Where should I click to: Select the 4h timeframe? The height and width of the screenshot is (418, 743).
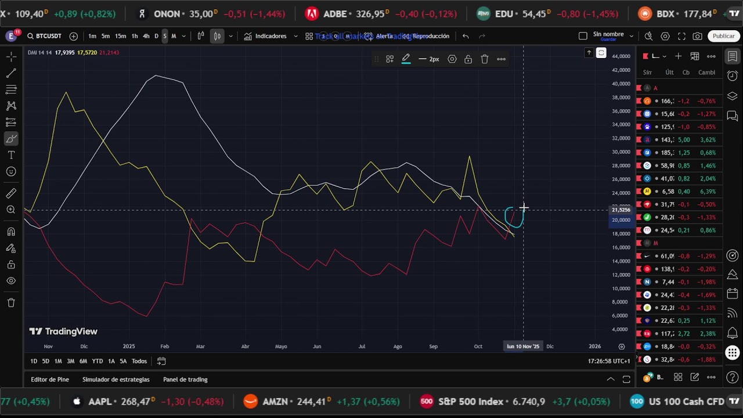[146, 36]
